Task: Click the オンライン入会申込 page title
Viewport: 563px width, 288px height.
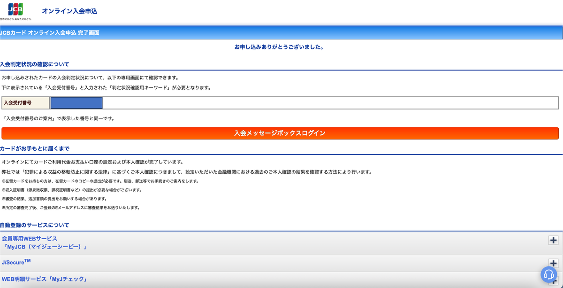Action: click(69, 11)
